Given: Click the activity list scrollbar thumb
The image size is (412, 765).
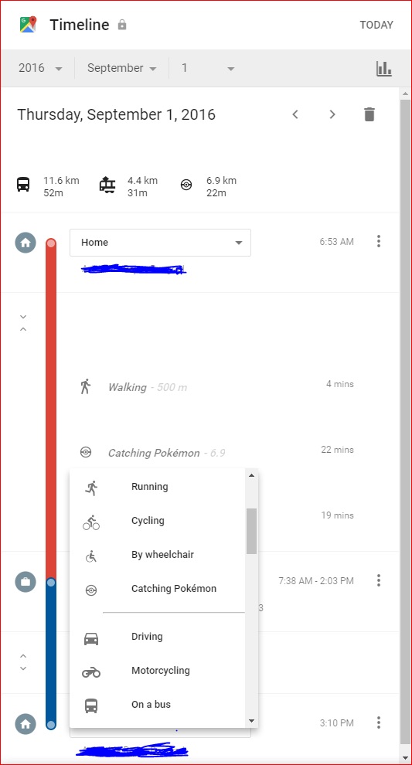Looking at the screenshot, I should pyautogui.click(x=251, y=532).
